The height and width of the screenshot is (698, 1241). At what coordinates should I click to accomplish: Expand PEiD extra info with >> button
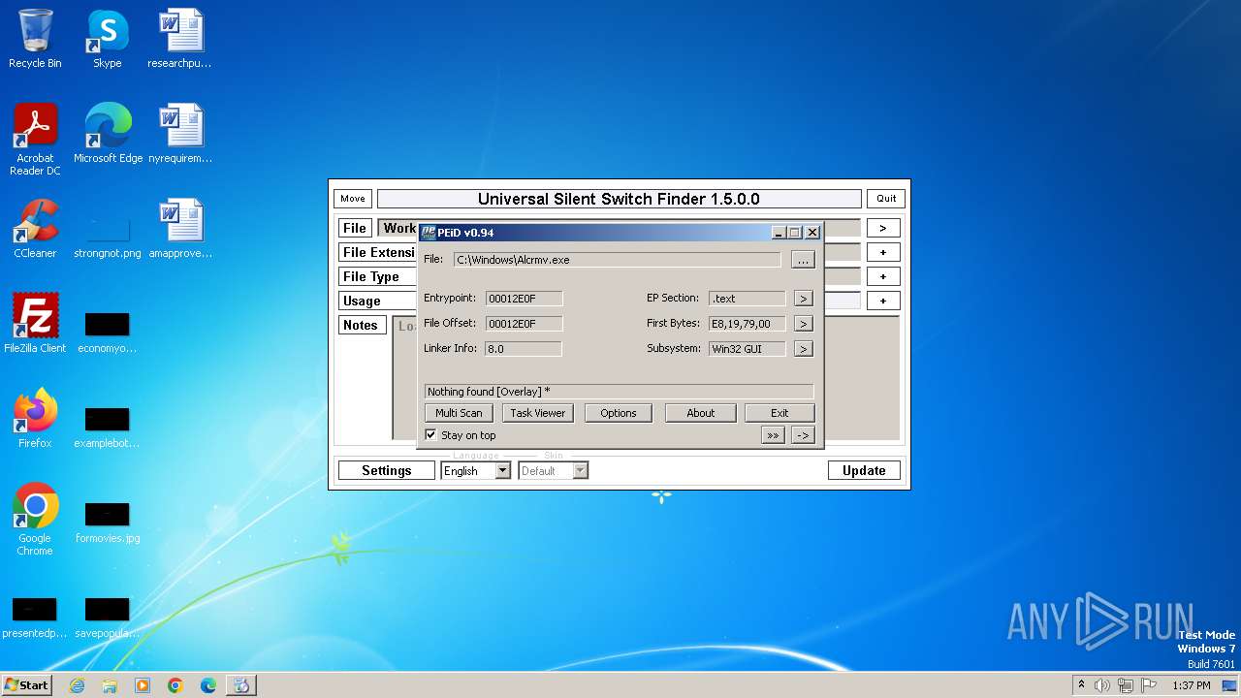pyautogui.click(x=773, y=435)
